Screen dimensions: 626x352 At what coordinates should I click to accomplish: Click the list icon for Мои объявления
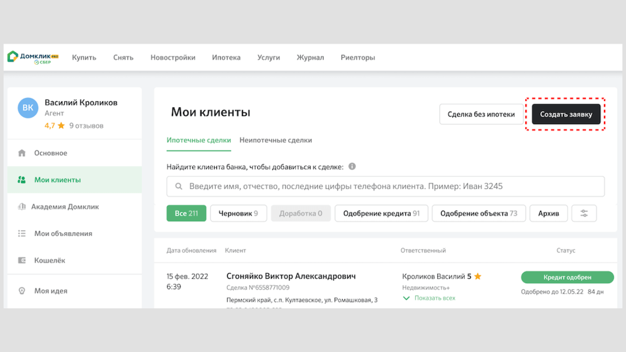22,234
